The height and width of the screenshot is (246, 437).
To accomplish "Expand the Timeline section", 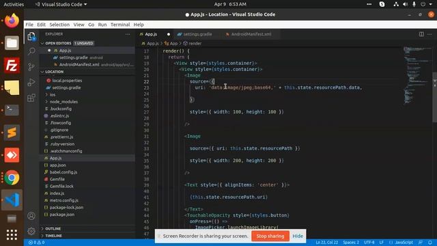I will [x=53, y=236].
